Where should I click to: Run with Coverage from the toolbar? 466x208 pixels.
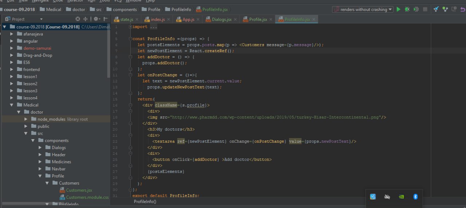click(x=416, y=9)
